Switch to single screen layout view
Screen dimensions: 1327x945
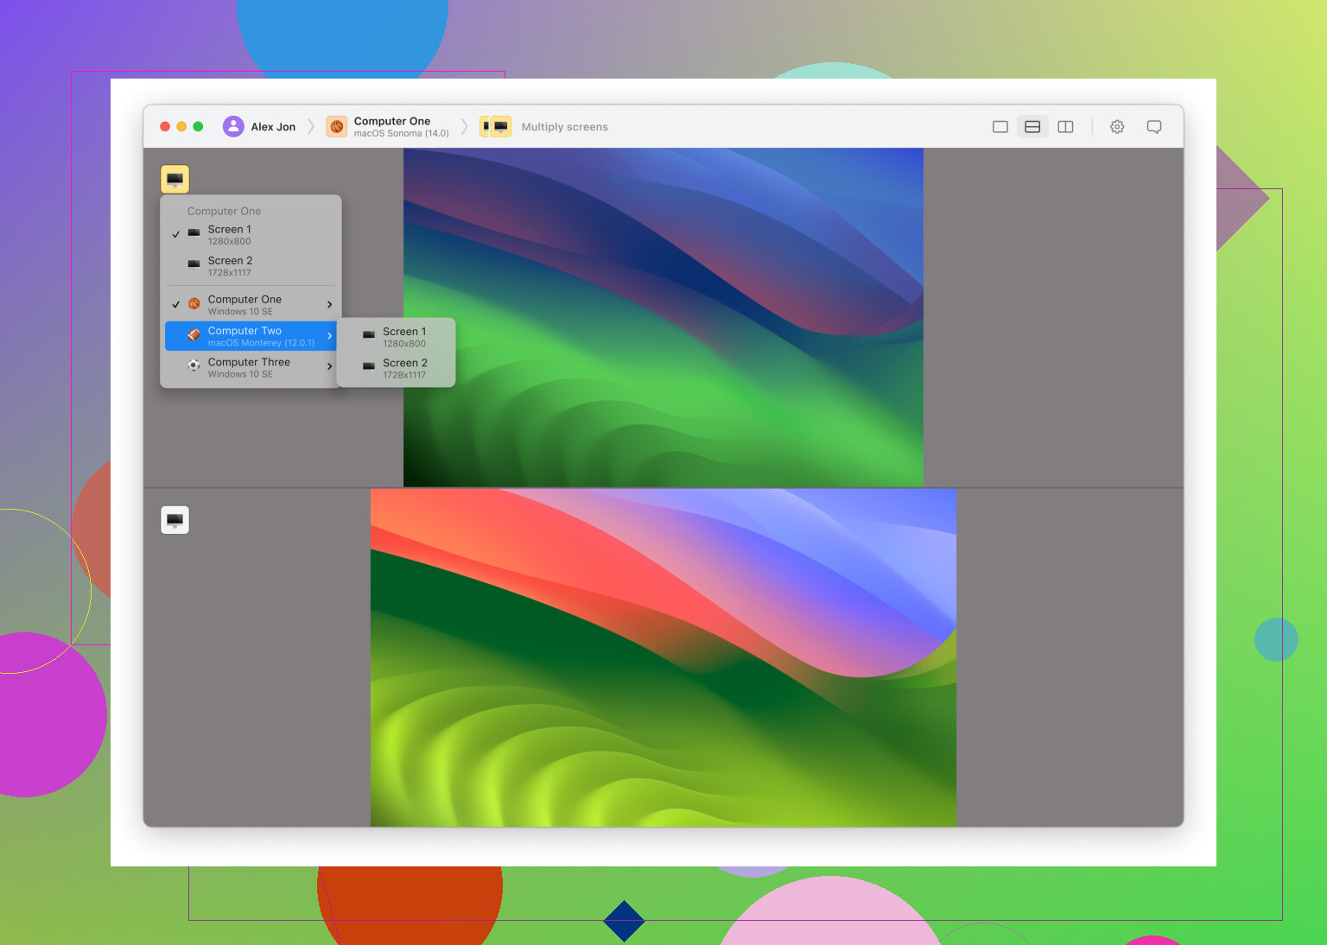pos(1000,127)
